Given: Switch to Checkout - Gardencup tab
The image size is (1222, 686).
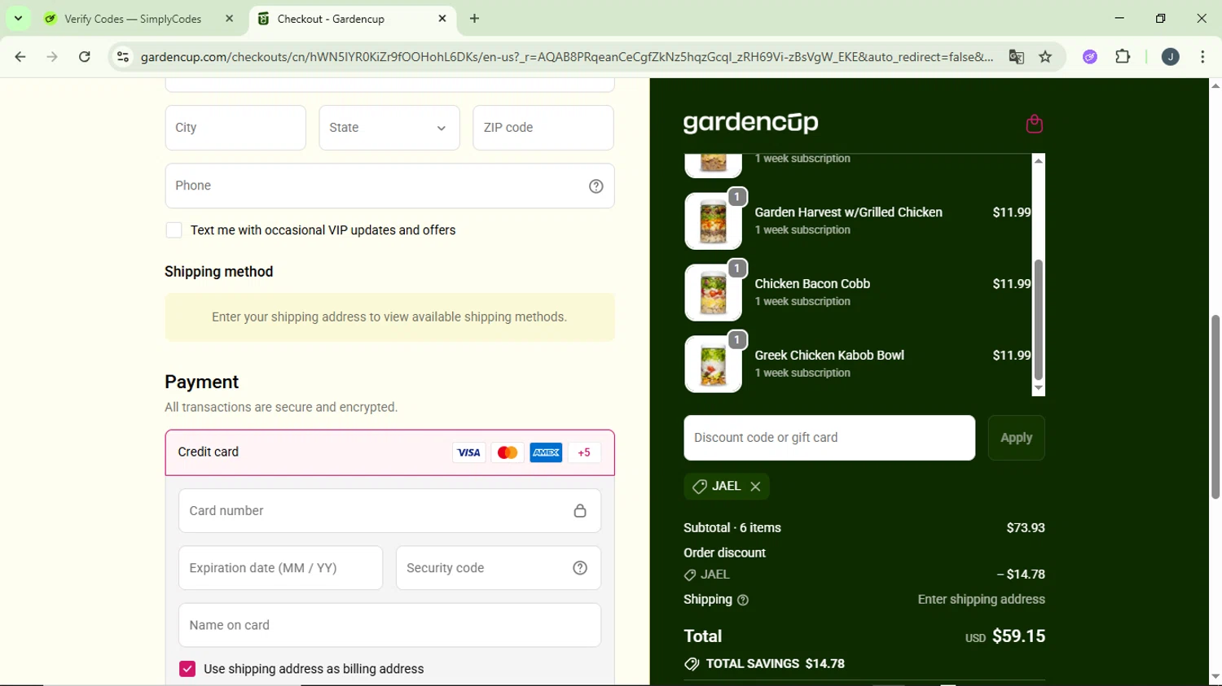Looking at the screenshot, I should click(x=353, y=19).
